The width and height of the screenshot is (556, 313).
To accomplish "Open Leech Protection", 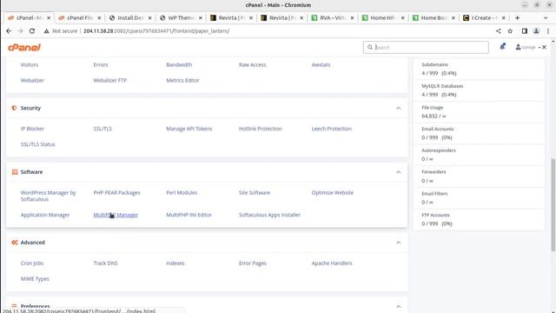I will point(332,129).
